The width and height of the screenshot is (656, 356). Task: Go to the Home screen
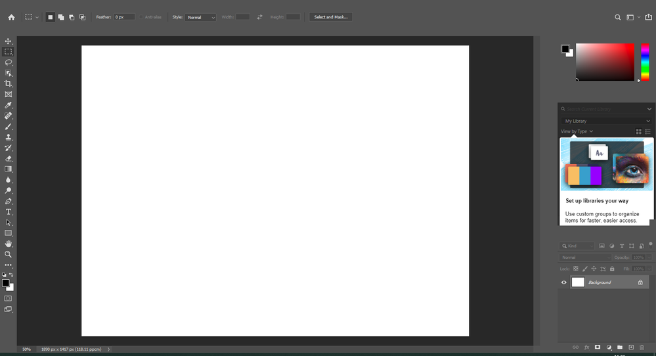tap(11, 17)
